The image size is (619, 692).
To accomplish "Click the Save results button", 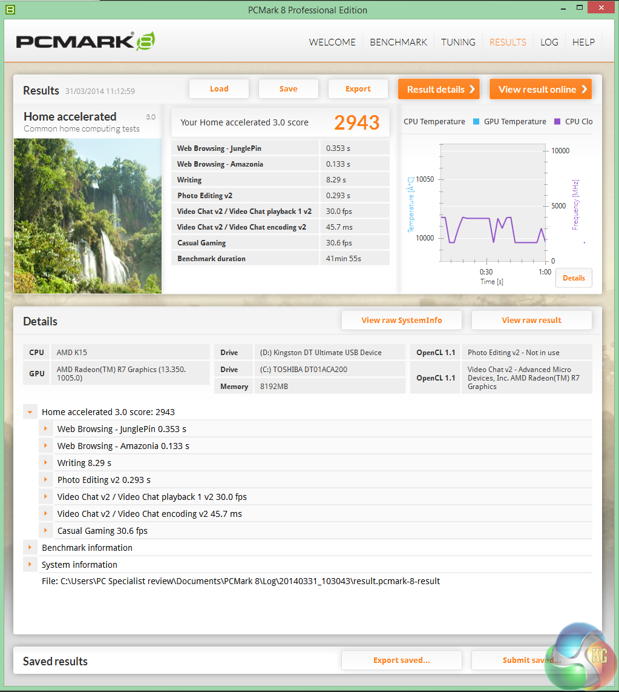I will point(289,88).
